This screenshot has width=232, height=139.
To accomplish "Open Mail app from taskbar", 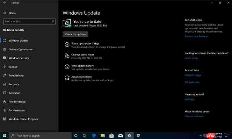I will coord(120,135).
